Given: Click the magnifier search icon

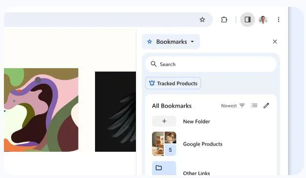Looking at the screenshot, I should (153, 64).
